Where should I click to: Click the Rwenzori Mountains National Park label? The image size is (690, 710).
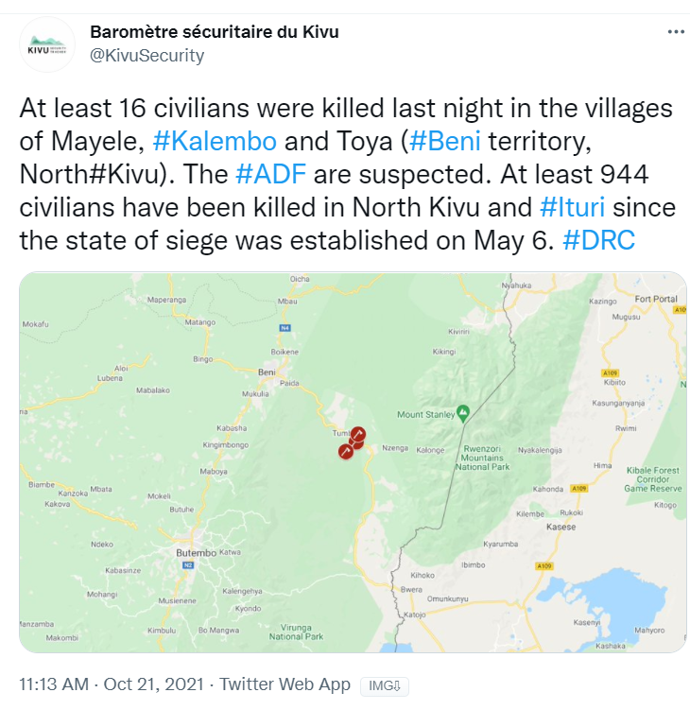482,458
